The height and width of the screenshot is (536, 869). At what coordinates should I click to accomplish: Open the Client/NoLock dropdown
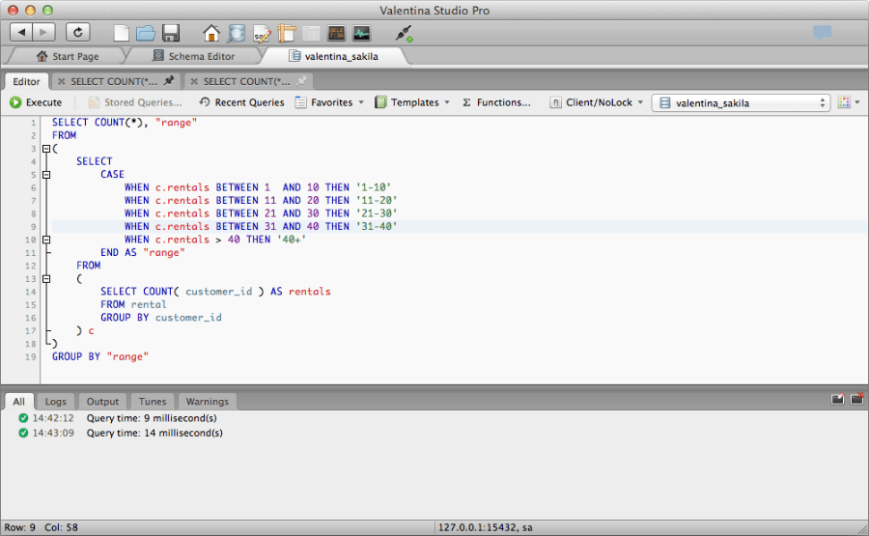(x=597, y=102)
